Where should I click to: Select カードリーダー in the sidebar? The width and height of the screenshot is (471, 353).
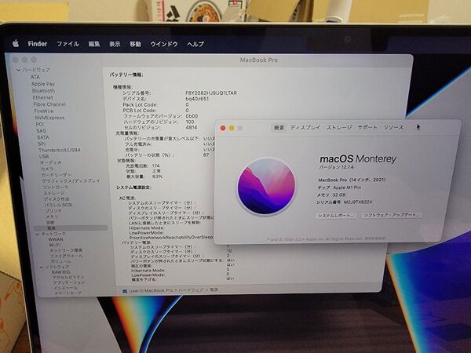(57, 175)
